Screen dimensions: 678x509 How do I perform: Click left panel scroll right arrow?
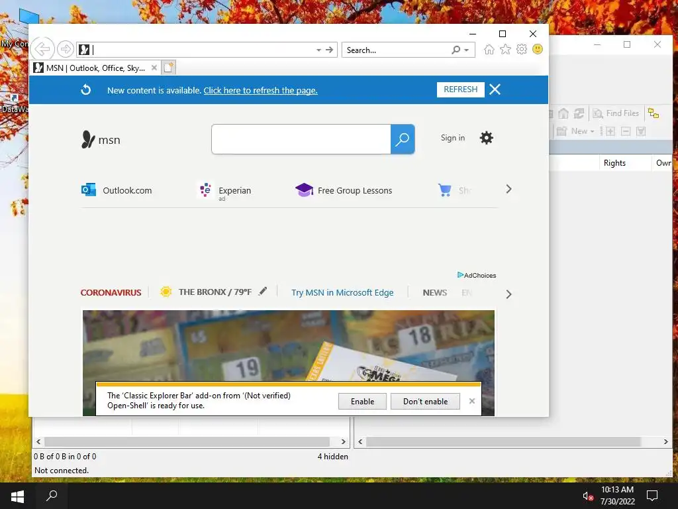click(344, 441)
